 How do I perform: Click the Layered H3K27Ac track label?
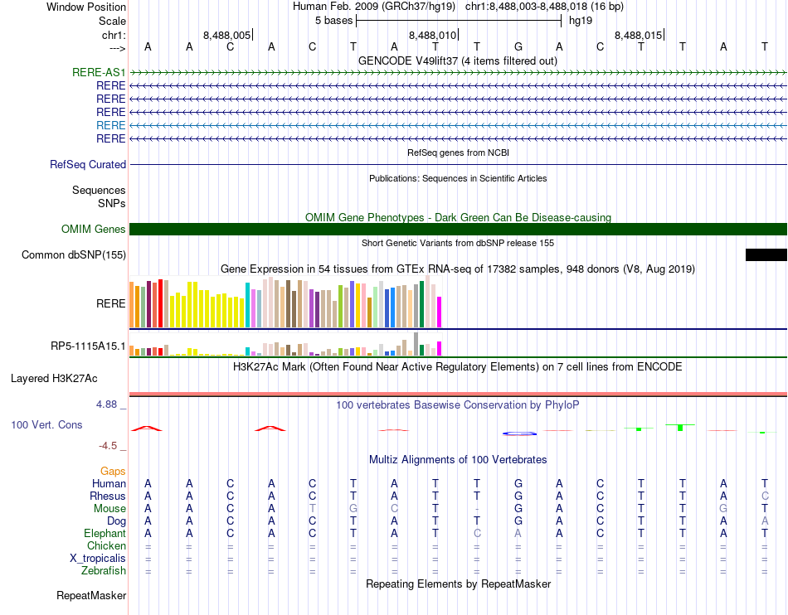54,378
